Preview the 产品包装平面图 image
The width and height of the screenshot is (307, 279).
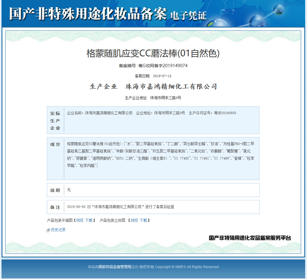(80, 221)
